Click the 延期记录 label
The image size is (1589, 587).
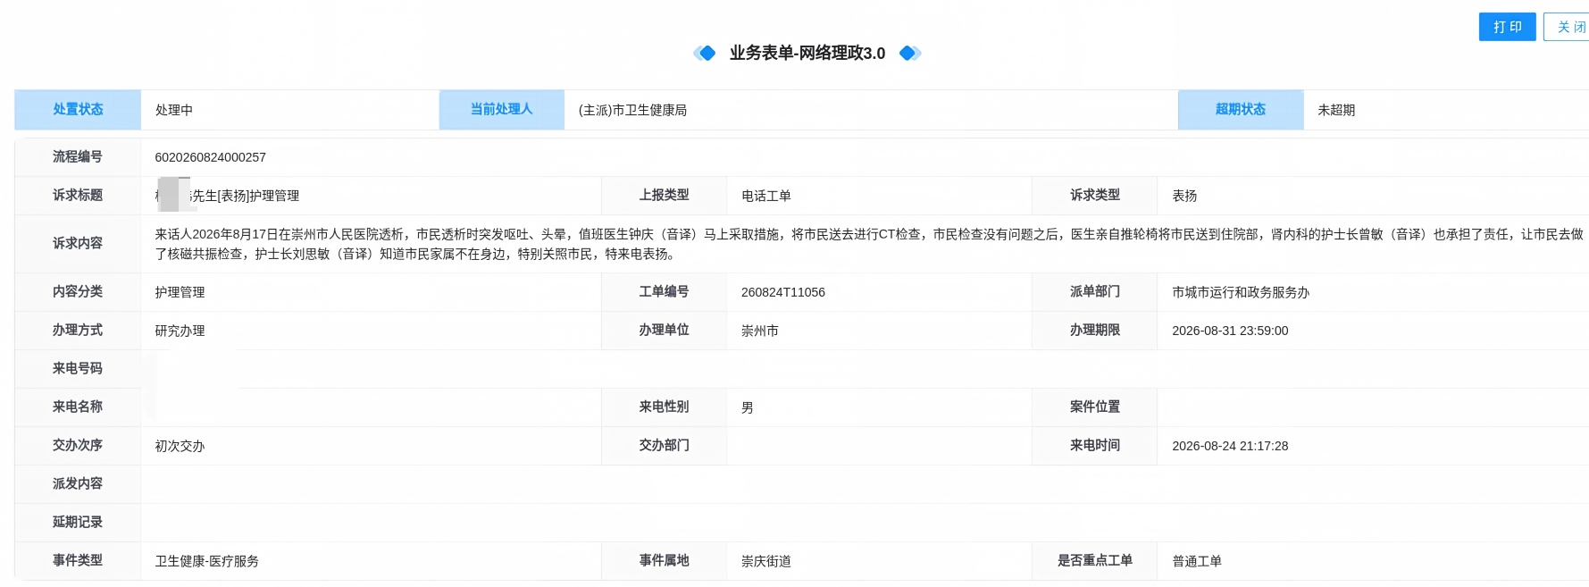click(78, 522)
